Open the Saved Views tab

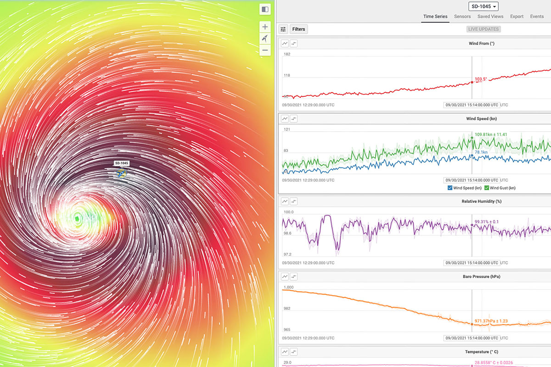point(490,17)
